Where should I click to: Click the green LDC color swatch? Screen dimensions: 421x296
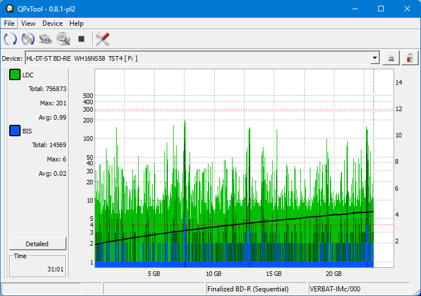coord(15,75)
